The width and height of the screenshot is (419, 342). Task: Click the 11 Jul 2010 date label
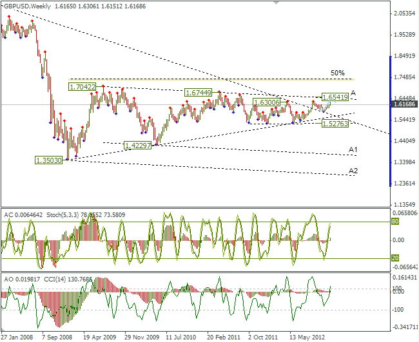click(181, 337)
